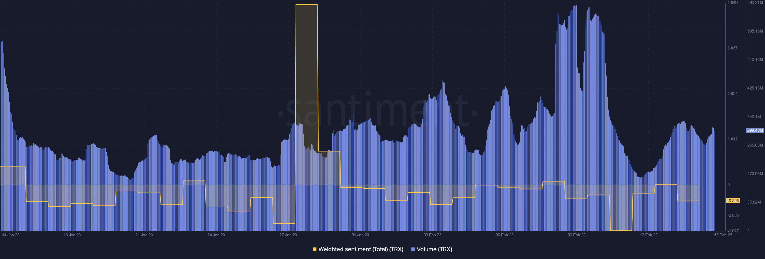Click the 680.21M volume axis value
The height and width of the screenshot is (259, 765).
pyautogui.click(x=755, y=3)
